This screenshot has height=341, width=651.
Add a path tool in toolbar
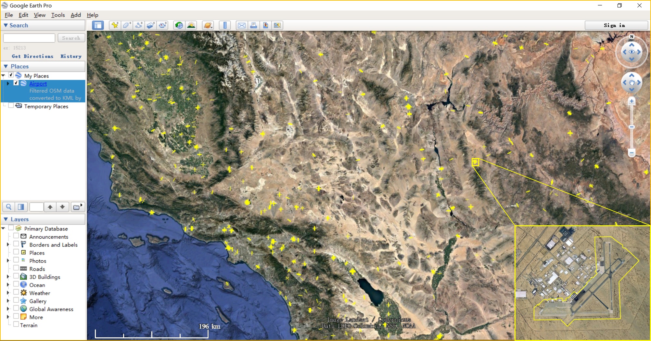pyautogui.click(x=139, y=25)
